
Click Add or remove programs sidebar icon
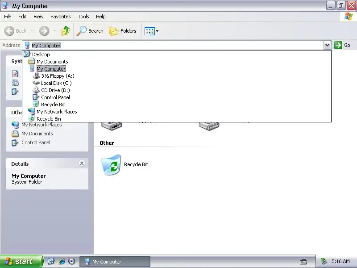[15, 83]
